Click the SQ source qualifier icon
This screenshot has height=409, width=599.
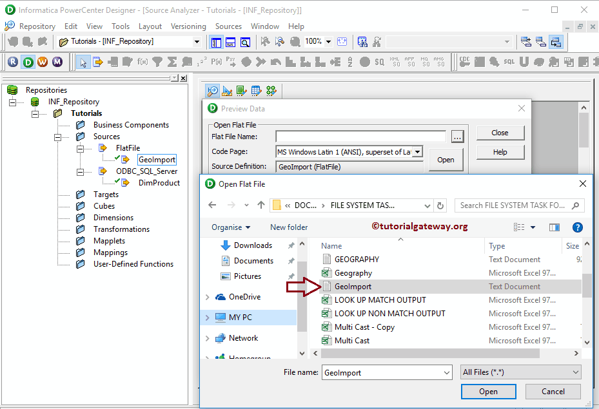click(x=379, y=62)
